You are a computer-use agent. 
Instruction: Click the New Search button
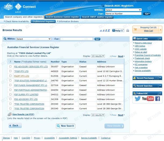click(x=66, y=126)
